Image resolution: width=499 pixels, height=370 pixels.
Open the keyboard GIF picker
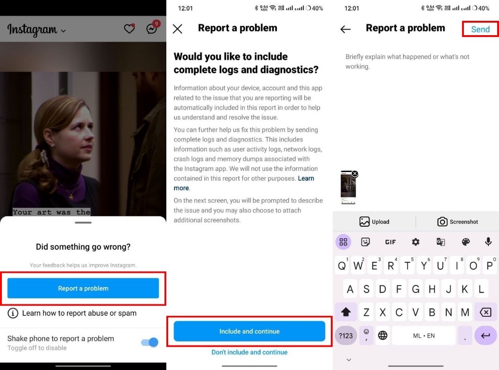point(390,242)
